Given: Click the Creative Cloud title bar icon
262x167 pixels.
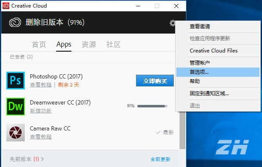Looking at the screenshot, I should tap(6, 6).
